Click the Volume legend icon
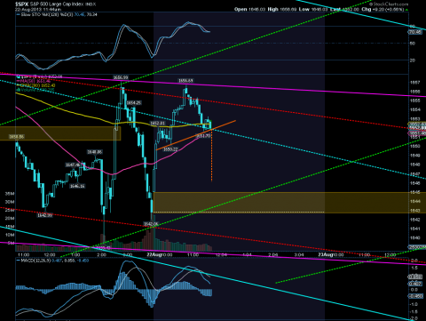Screen dimensions: 426x321 pyautogui.click(x=18, y=90)
